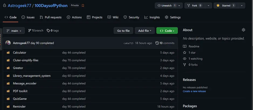The image size is (253, 110).
Task: Click the Fork button
Action: [x=195, y=5]
